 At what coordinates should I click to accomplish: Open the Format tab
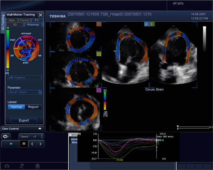24,20
